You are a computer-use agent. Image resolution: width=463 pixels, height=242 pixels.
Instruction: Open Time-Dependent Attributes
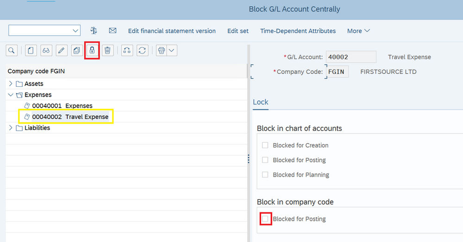tap(298, 31)
